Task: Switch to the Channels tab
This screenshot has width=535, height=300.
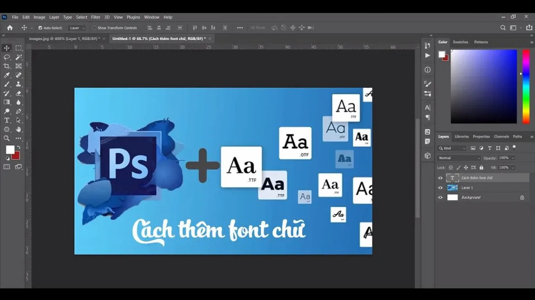Action: (x=501, y=136)
